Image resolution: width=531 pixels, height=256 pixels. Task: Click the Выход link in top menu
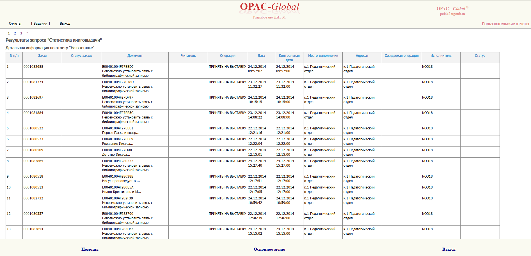coord(65,24)
